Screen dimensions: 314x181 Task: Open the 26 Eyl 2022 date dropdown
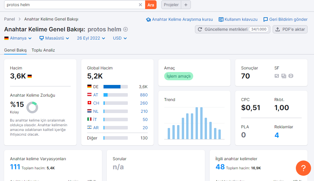point(91,38)
